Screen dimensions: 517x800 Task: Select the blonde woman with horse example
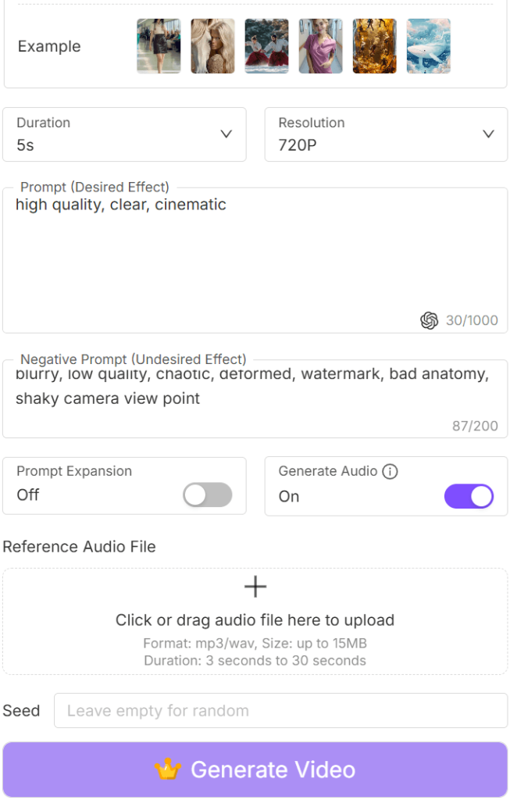click(x=212, y=46)
